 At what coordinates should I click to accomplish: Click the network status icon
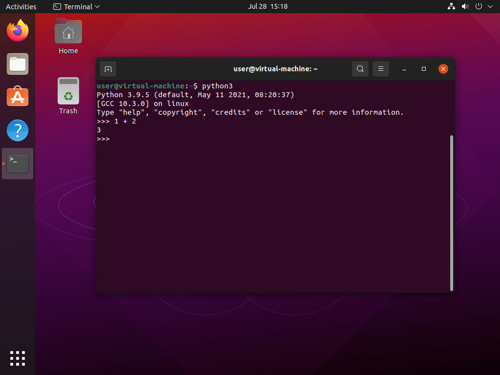(x=451, y=6)
